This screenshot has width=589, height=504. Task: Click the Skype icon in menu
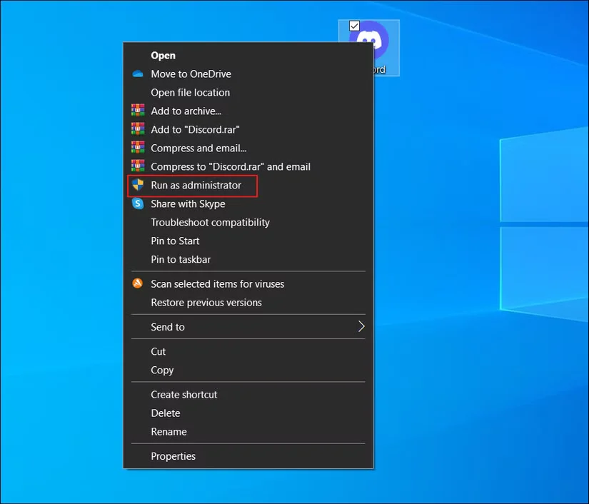(x=138, y=204)
